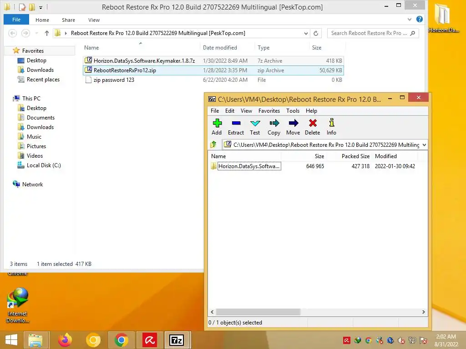The width and height of the screenshot is (466, 349).
Task: Open File Explorer from the taskbar
Action: tap(35, 340)
